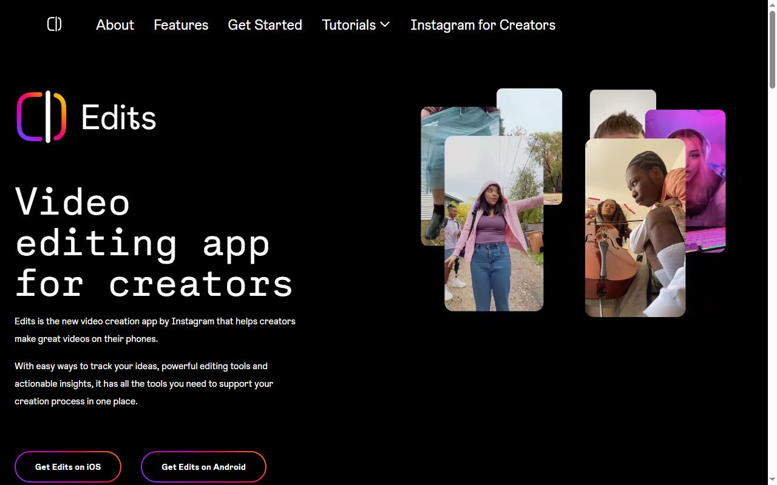Click the Edits wordmark text beside logo
The width and height of the screenshot is (777, 485).
point(119,117)
